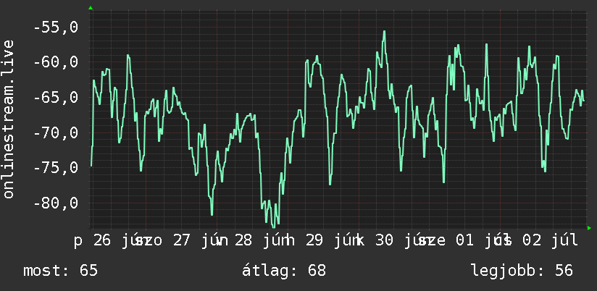Click the -55,0 y-axis label
This screenshot has width=597, height=291.
click(x=56, y=28)
